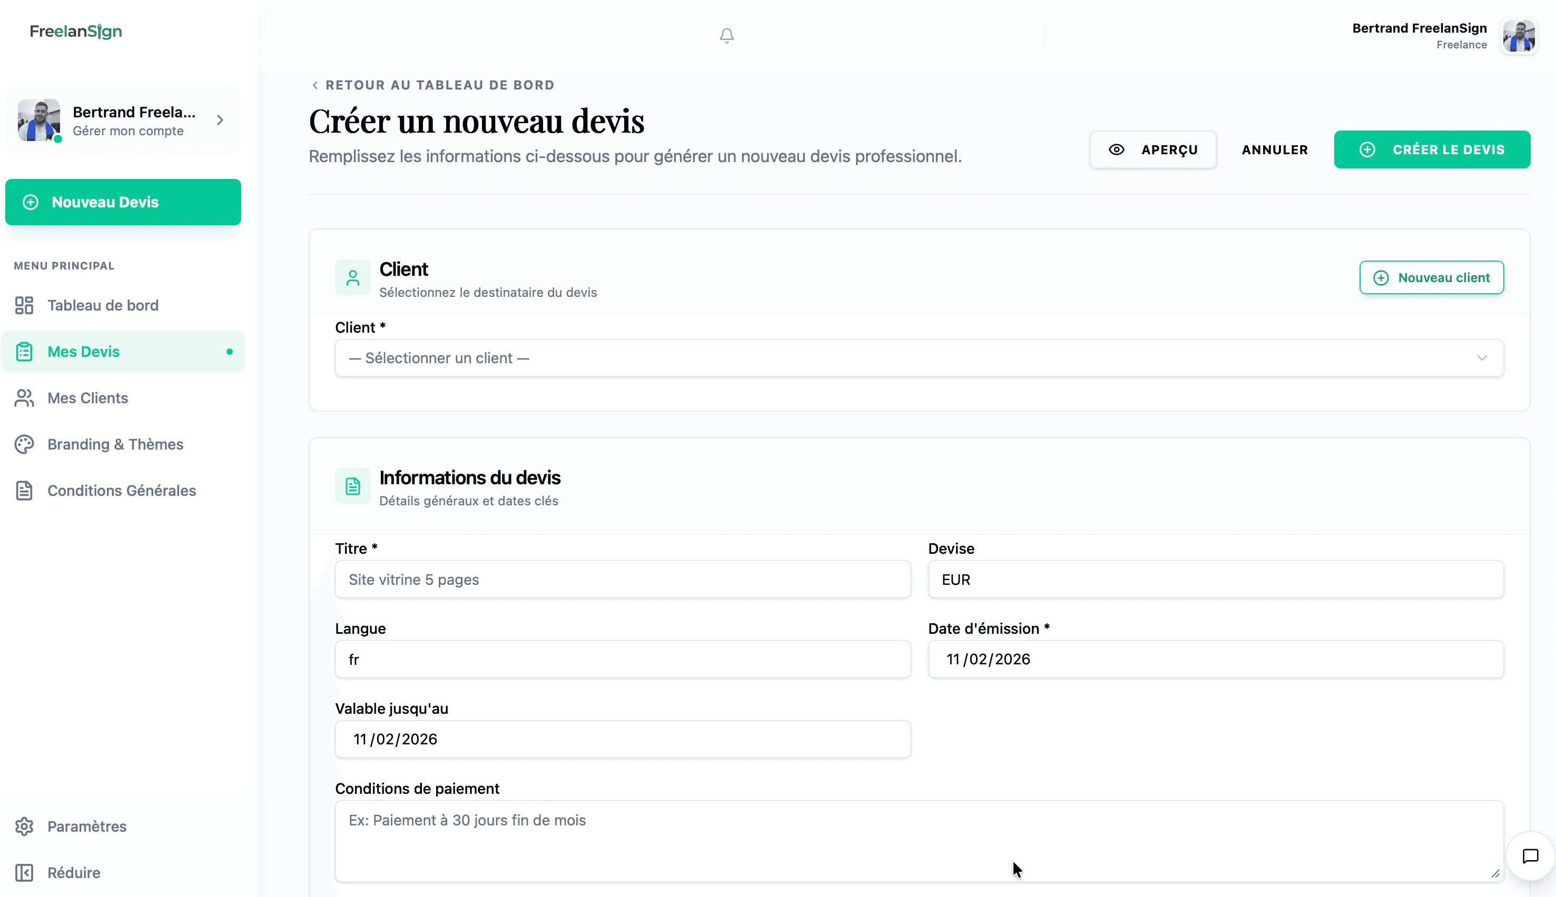Image resolution: width=1556 pixels, height=897 pixels.
Task: Click the top-right user avatar picture
Action: [x=1519, y=36]
